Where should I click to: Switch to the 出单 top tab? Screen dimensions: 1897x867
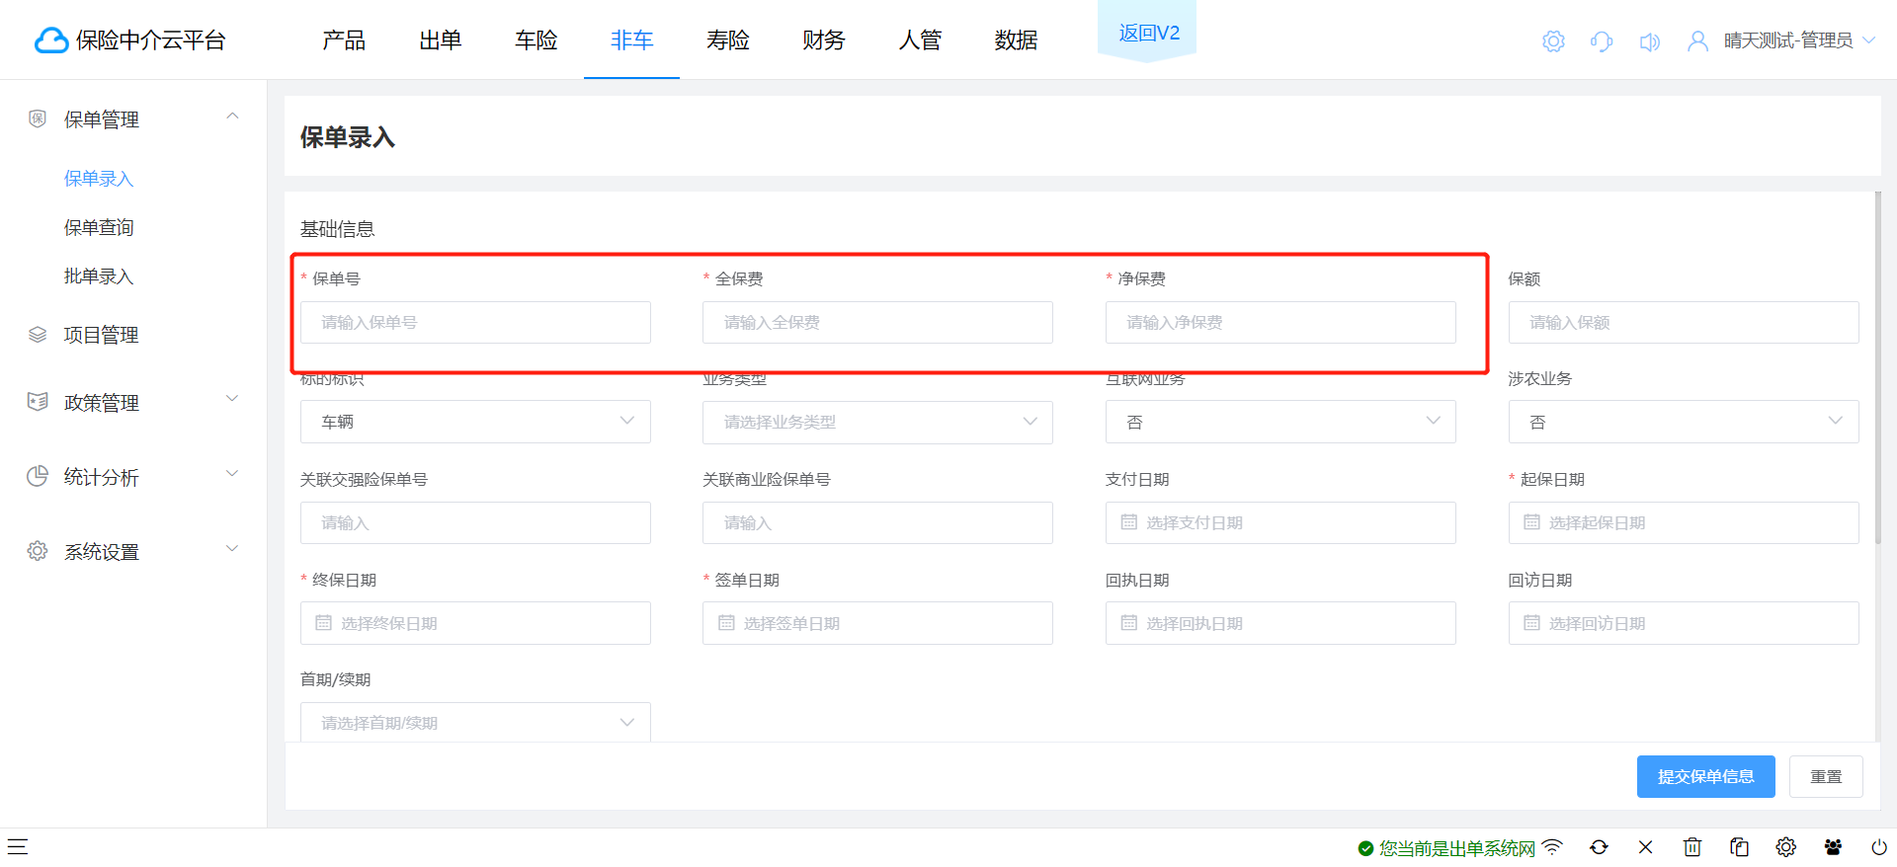(x=440, y=40)
